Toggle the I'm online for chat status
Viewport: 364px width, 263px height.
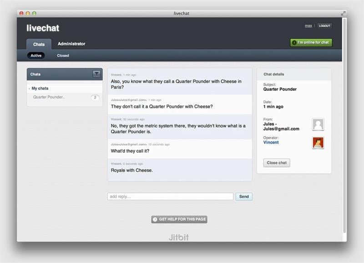coord(311,42)
